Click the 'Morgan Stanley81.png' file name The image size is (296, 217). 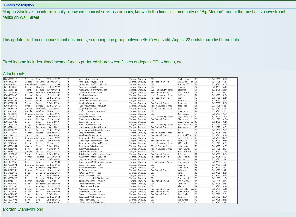pyautogui.click(x=23, y=209)
